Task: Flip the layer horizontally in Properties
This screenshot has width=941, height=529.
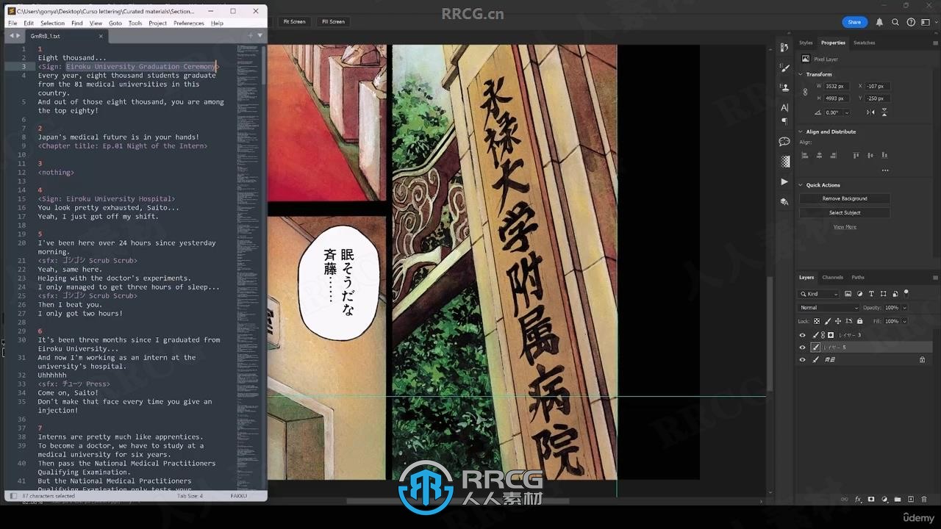Action: click(871, 112)
